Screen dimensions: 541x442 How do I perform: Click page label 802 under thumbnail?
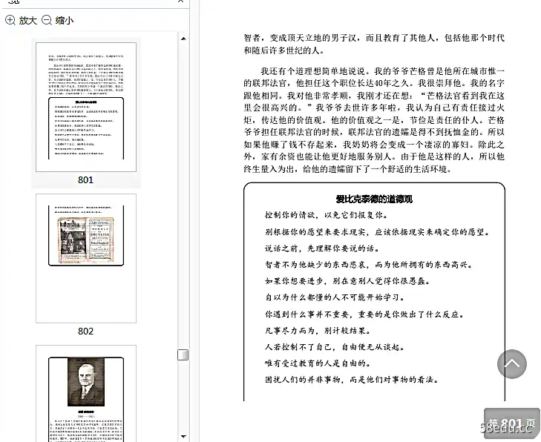coord(85,331)
